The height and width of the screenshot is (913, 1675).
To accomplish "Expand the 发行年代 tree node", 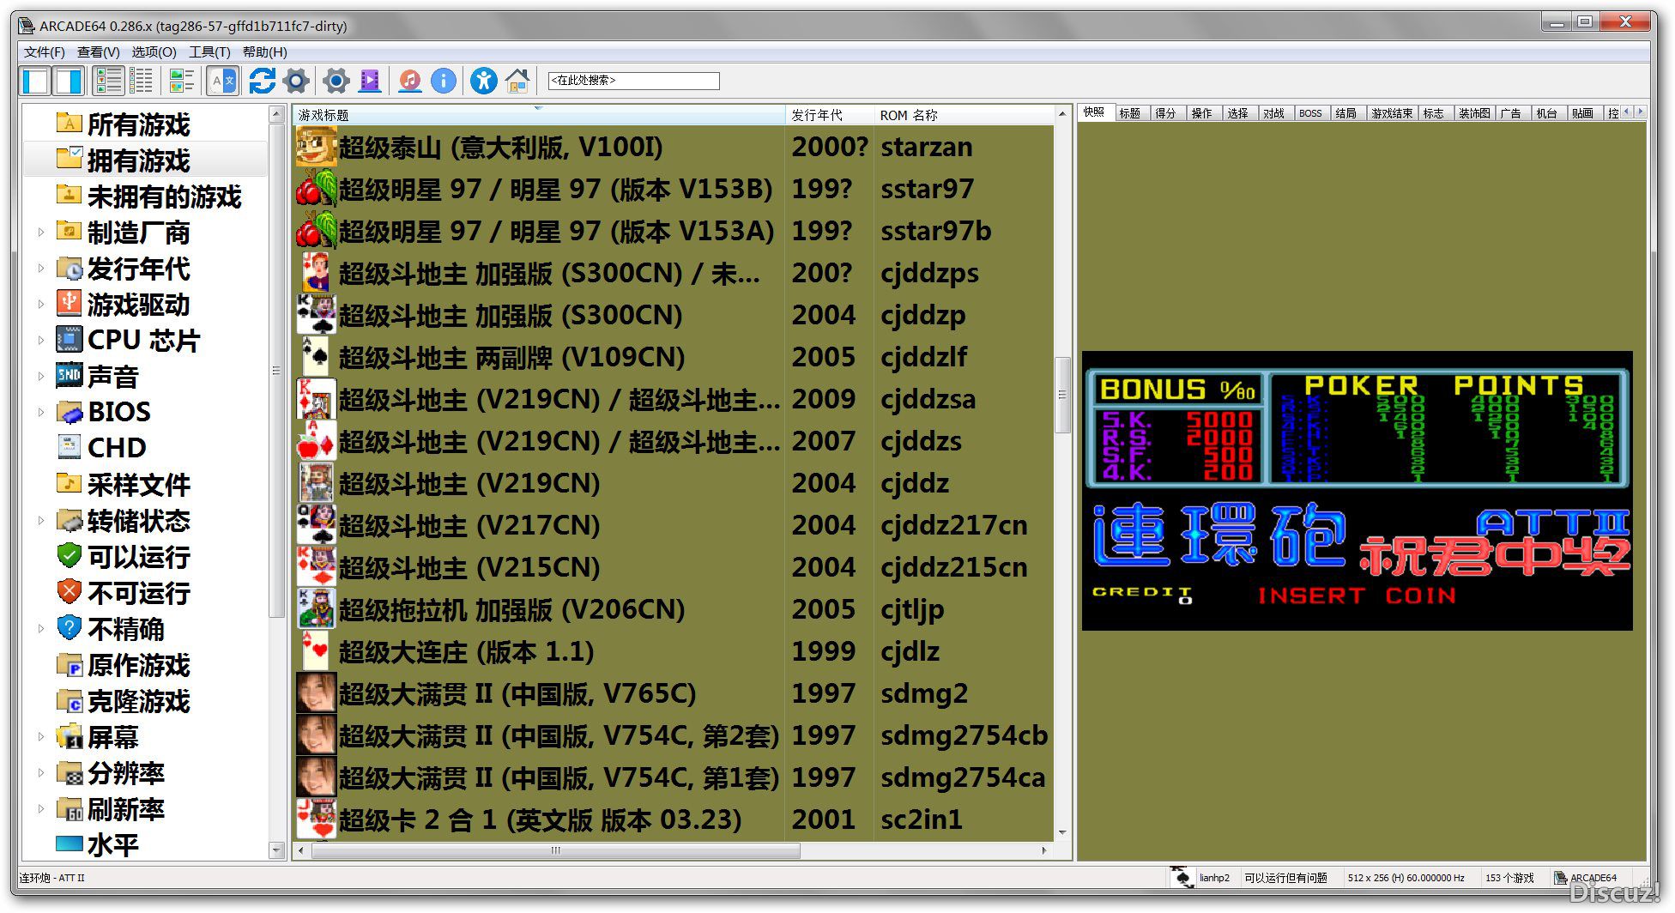I will pyautogui.click(x=40, y=268).
